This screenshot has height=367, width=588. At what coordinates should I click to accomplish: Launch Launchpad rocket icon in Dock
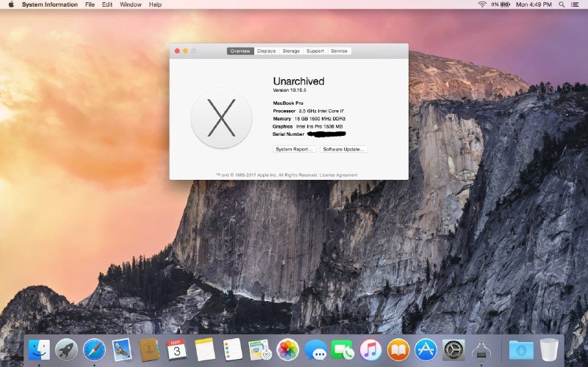point(66,350)
